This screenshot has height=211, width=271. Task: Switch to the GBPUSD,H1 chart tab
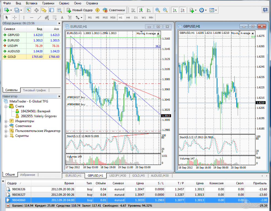[95, 175]
